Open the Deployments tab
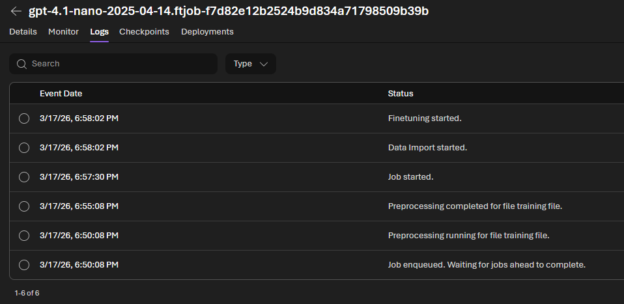Viewport: 624px width, 304px height. pyautogui.click(x=207, y=31)
